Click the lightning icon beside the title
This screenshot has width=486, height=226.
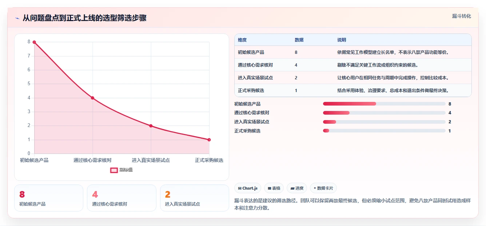[17, 18]
